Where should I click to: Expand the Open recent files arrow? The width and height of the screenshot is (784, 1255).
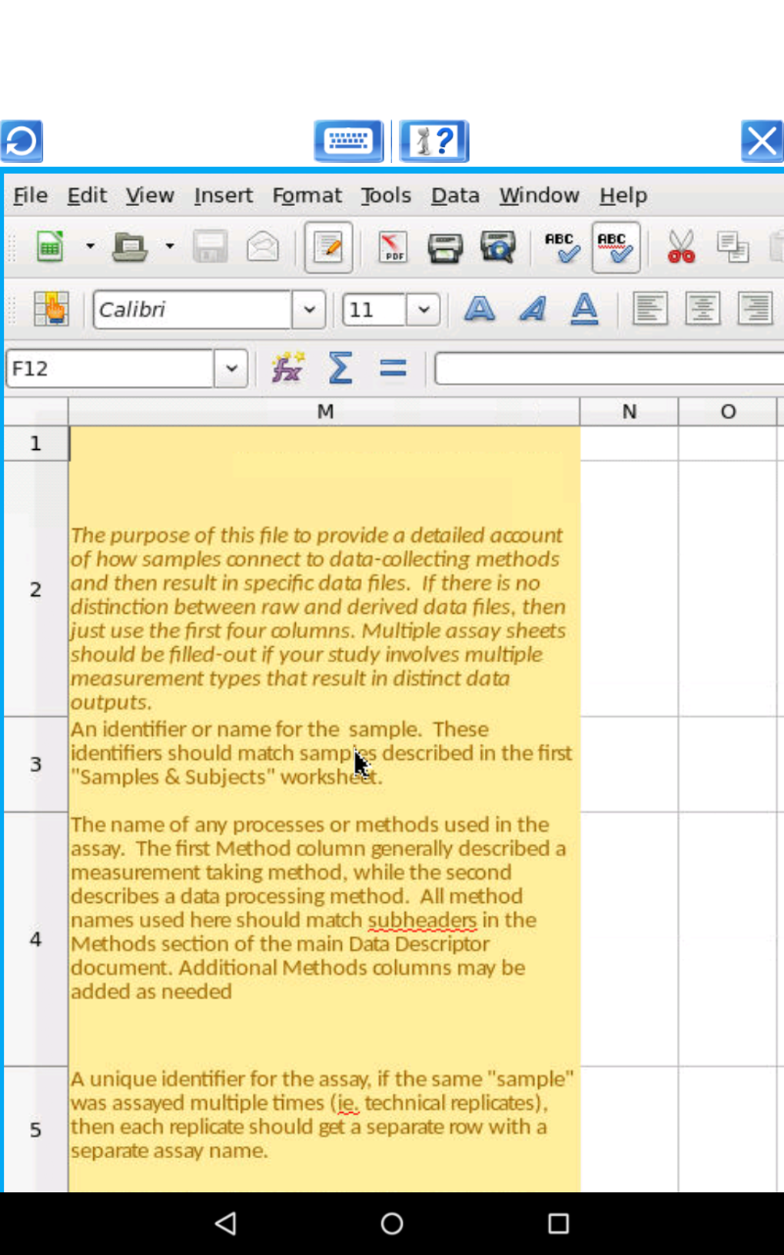pyautogui.click(x=170, y=247)
